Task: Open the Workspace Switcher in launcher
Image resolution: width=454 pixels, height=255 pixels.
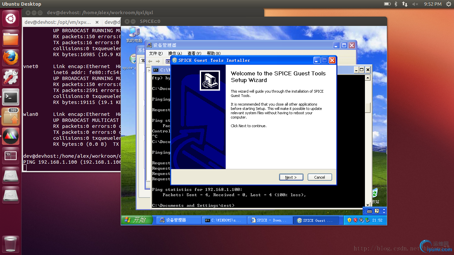Action: coord(11,156)
